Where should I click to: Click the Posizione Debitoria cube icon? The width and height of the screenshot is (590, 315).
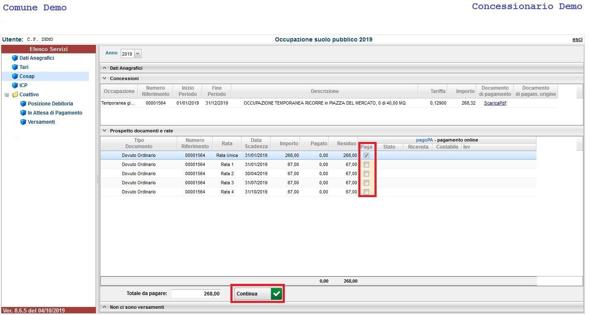(x=23, y=104)
